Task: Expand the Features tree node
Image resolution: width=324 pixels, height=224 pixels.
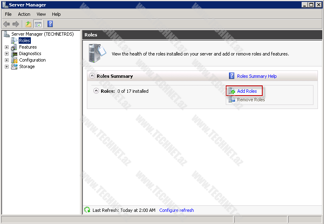Action: pos(6,47)
